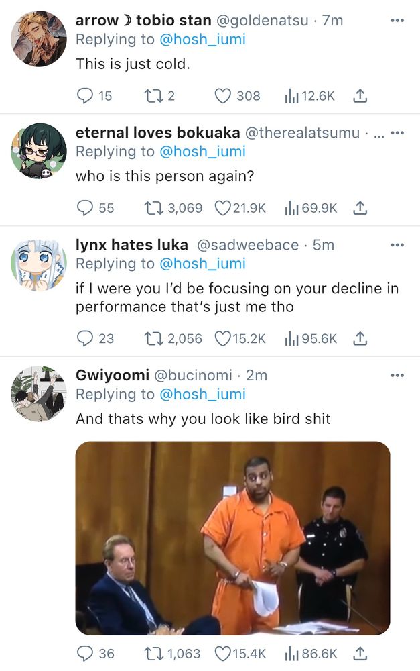
Task: View analytics showing 95.6K views
Action: pos(292,338)
